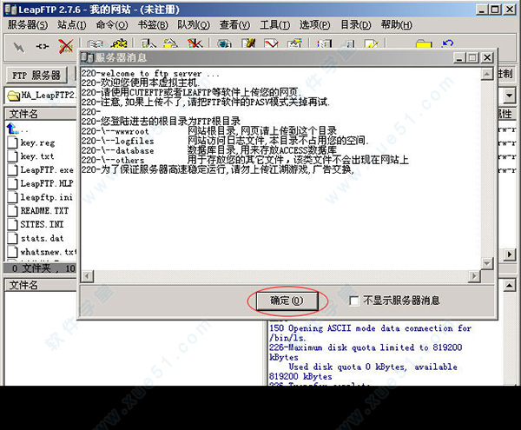Select the key.txt file
521x430 pixels.
click(36, 156)
